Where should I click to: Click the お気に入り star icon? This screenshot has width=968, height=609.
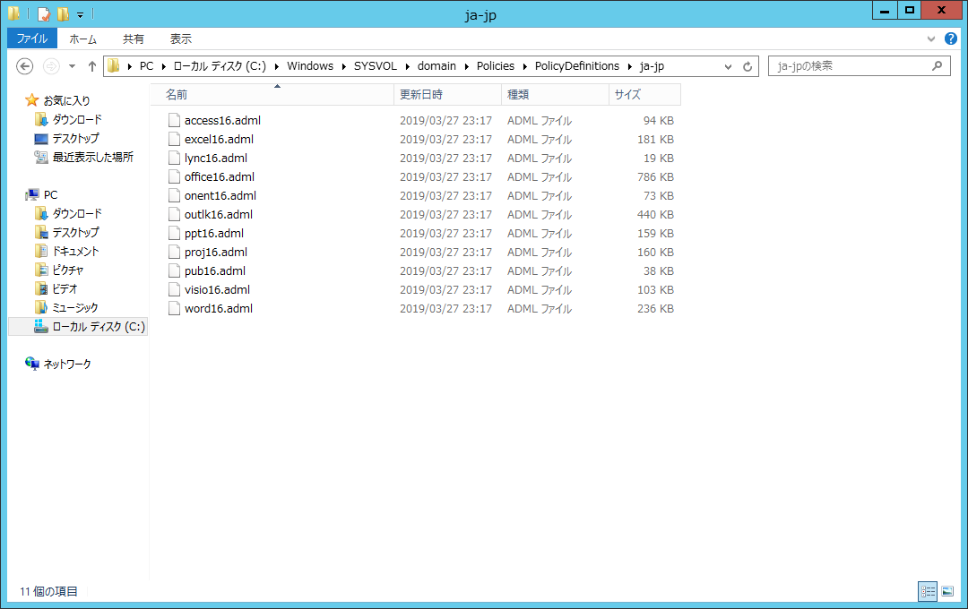point(31,100)
